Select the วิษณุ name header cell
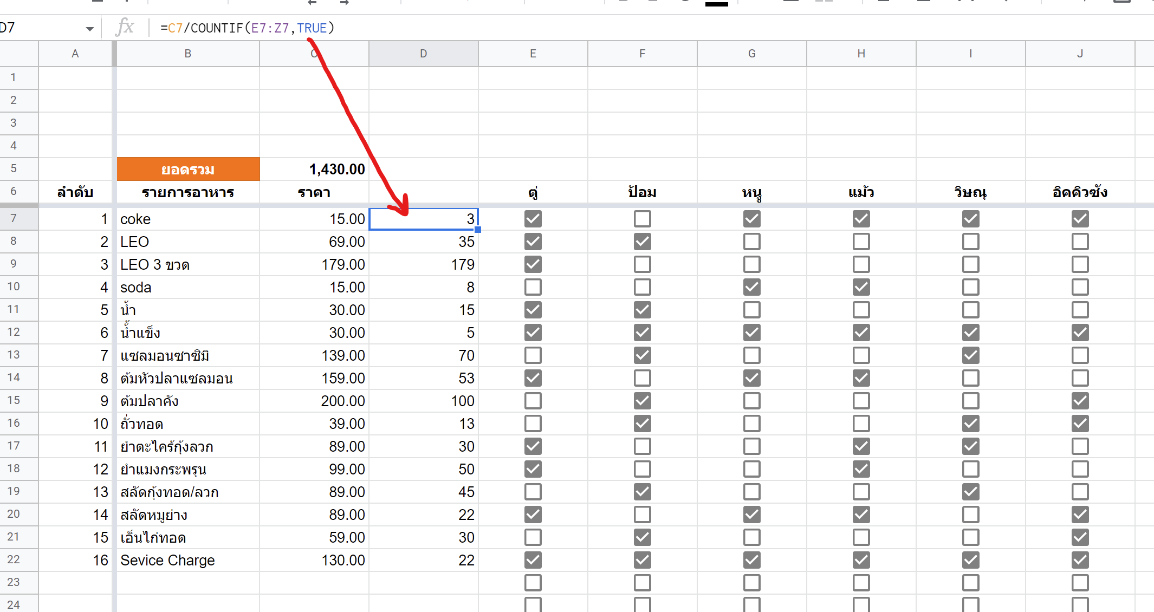Screen dimensions: 1154x612 point(971,192)
